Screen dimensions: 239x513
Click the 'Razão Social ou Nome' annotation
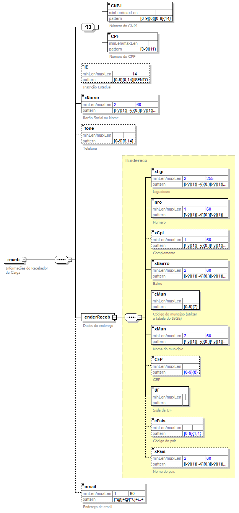pos(101,118)
